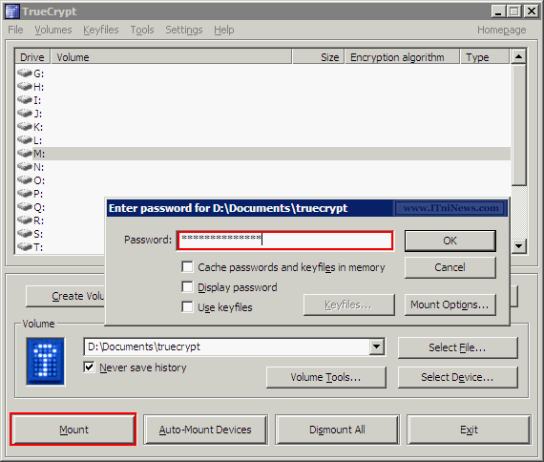Close the TrueCrypt window
Screen dimensions: 544x462
point(532,11)
